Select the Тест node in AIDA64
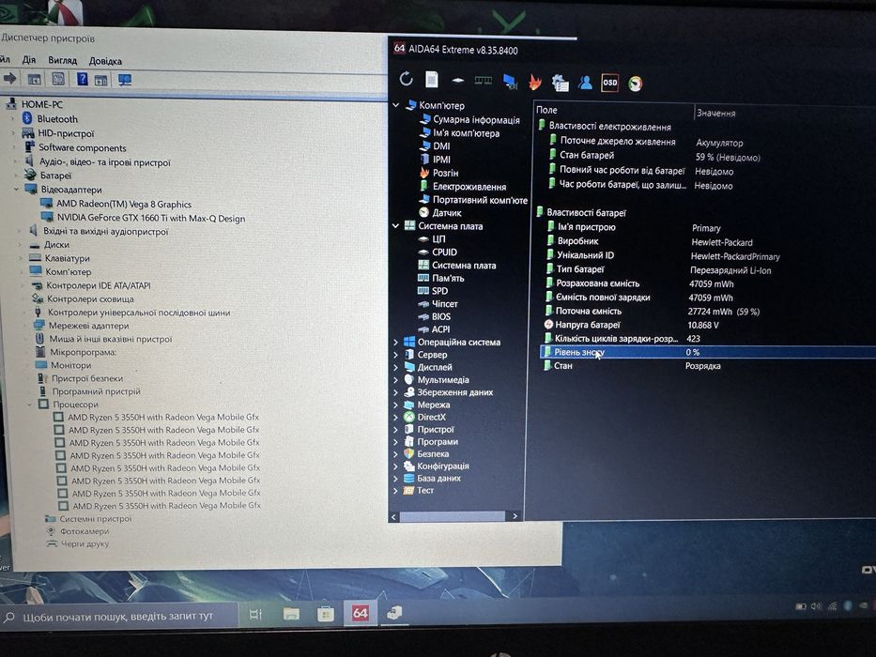Screen dimensions: 876x657 point(424,490)
